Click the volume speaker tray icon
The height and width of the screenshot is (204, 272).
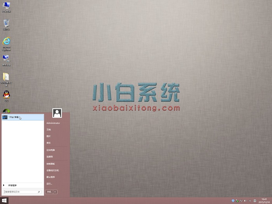(x=246, y=201)
